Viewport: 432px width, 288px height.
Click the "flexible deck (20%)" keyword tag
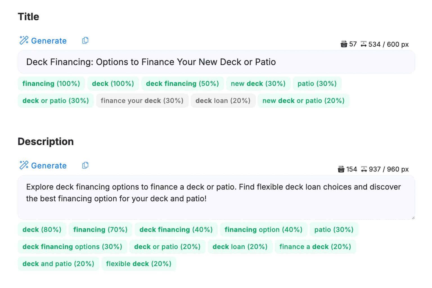pyautogui.click(x=139, y=264)
